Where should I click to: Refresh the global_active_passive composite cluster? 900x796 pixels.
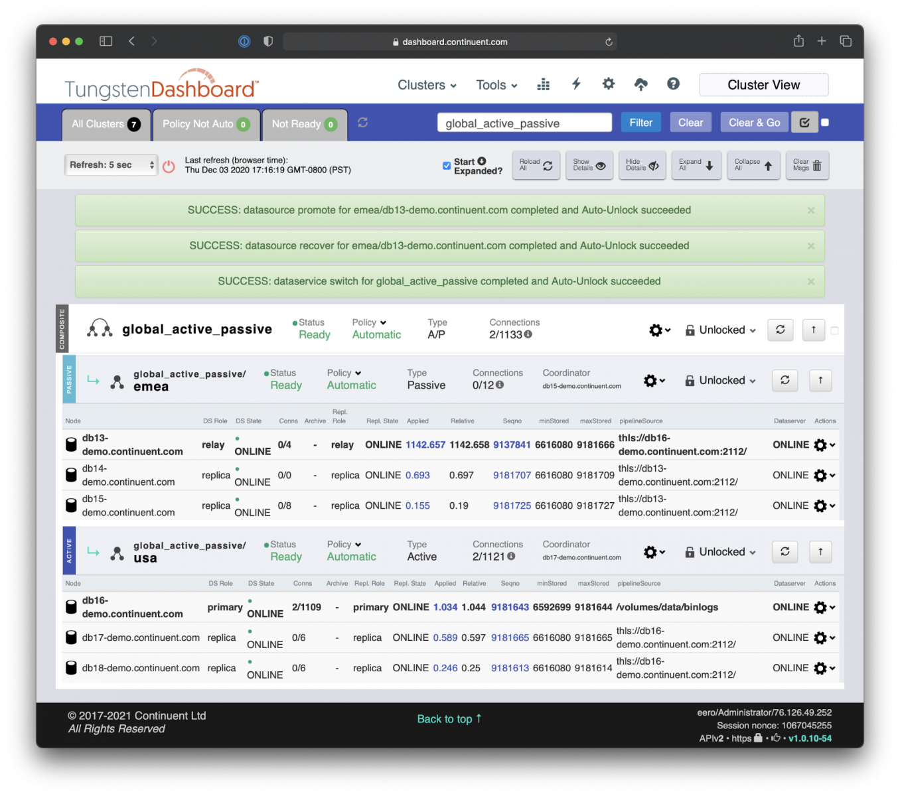click(x=781, y=330)
